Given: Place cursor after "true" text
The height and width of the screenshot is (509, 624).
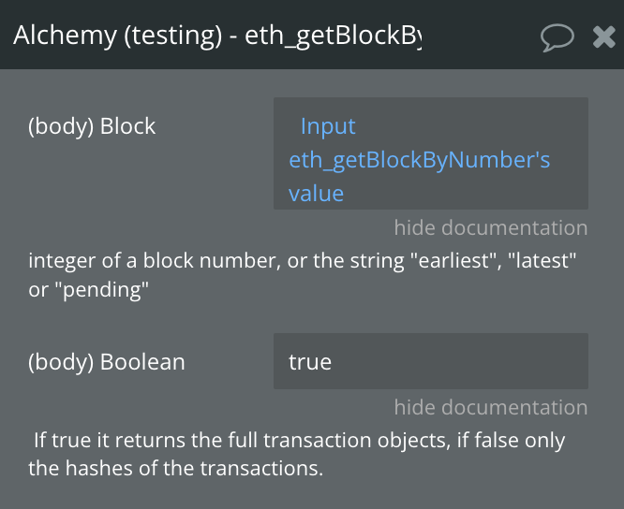Looking at the screenshot, I should 334,362.
